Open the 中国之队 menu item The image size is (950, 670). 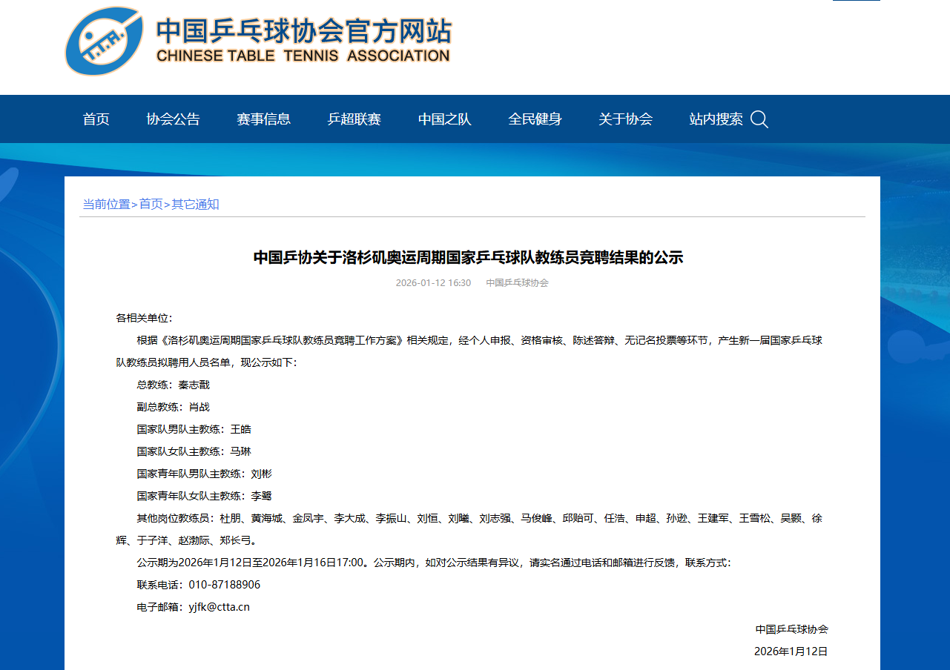[444, 119]
